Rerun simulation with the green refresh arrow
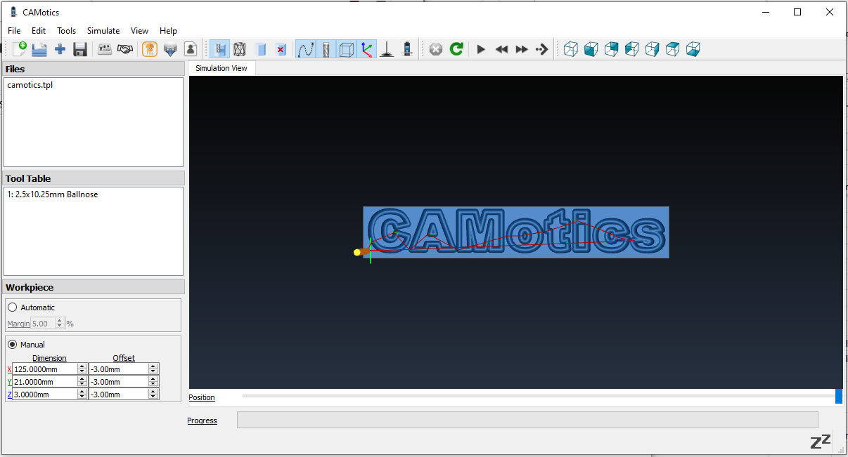 [x=456, y=49]
